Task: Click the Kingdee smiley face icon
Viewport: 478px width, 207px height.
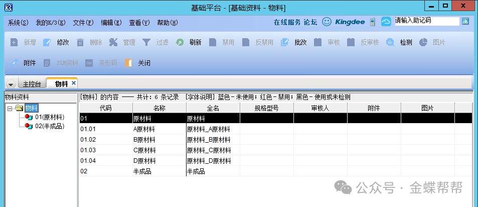Action: pyautogui.click(x=327, y=22)
